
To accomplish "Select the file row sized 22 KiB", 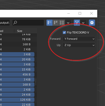I will [17, 104].
